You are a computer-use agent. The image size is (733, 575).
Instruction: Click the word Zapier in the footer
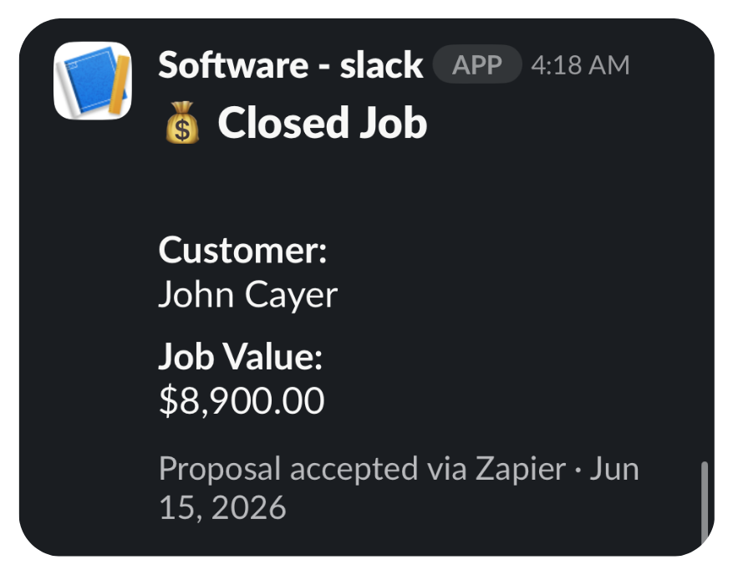521,469
